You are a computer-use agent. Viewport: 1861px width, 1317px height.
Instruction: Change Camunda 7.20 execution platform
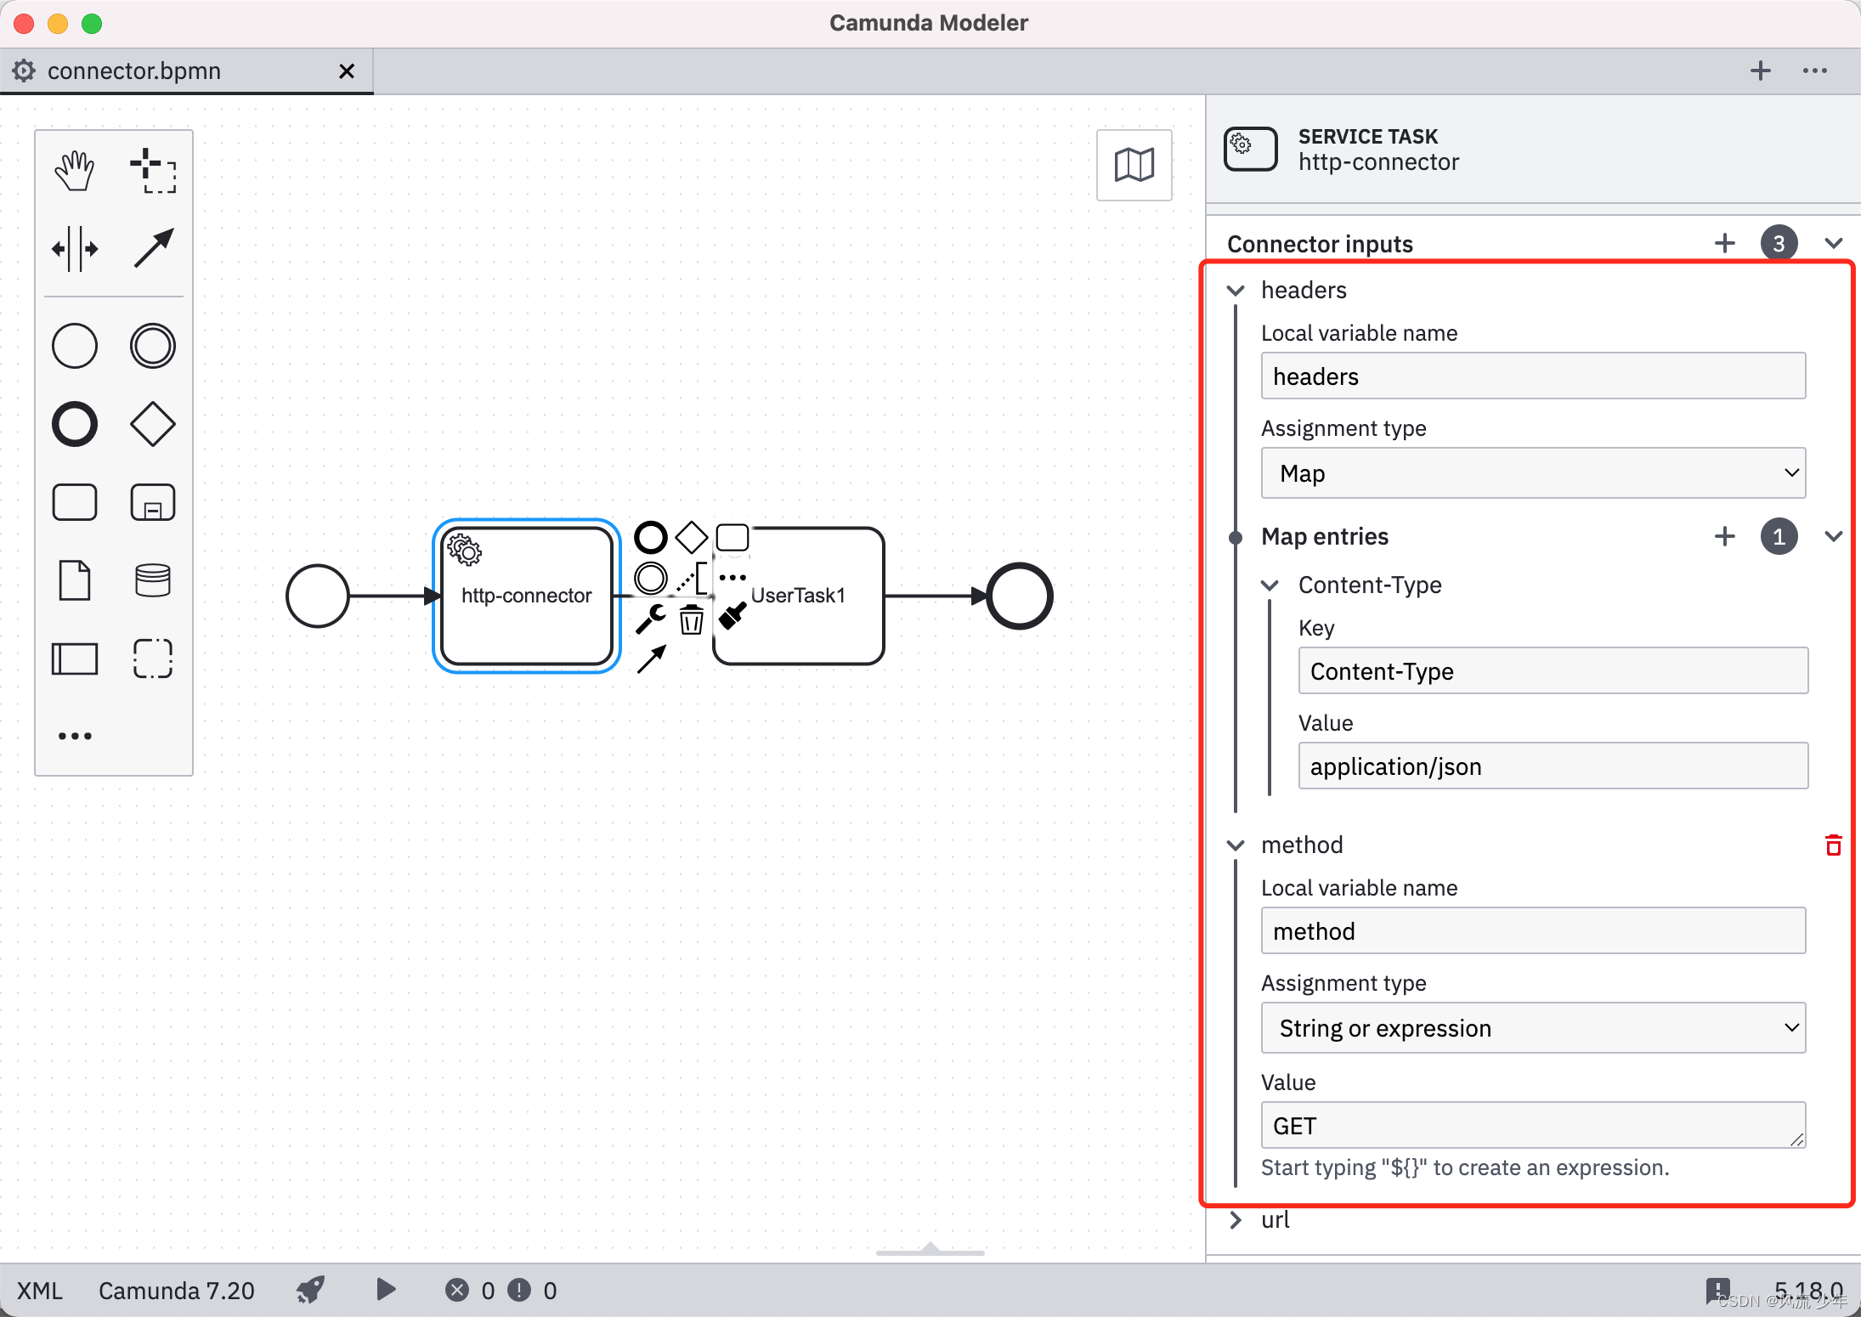(177, 1291)
